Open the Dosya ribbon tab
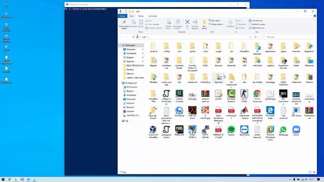Viewport: 324px width, 182px height. point(123,16)
